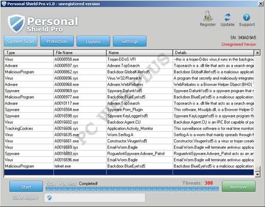This screenshot has width=265, height=207.
Task: Click the Register padlock icon
Action: click(208, 16)
